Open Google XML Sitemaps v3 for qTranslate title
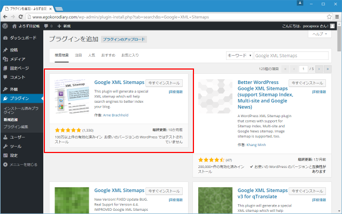The width and height of the screenshot is (342, 214). pos(262,193)
